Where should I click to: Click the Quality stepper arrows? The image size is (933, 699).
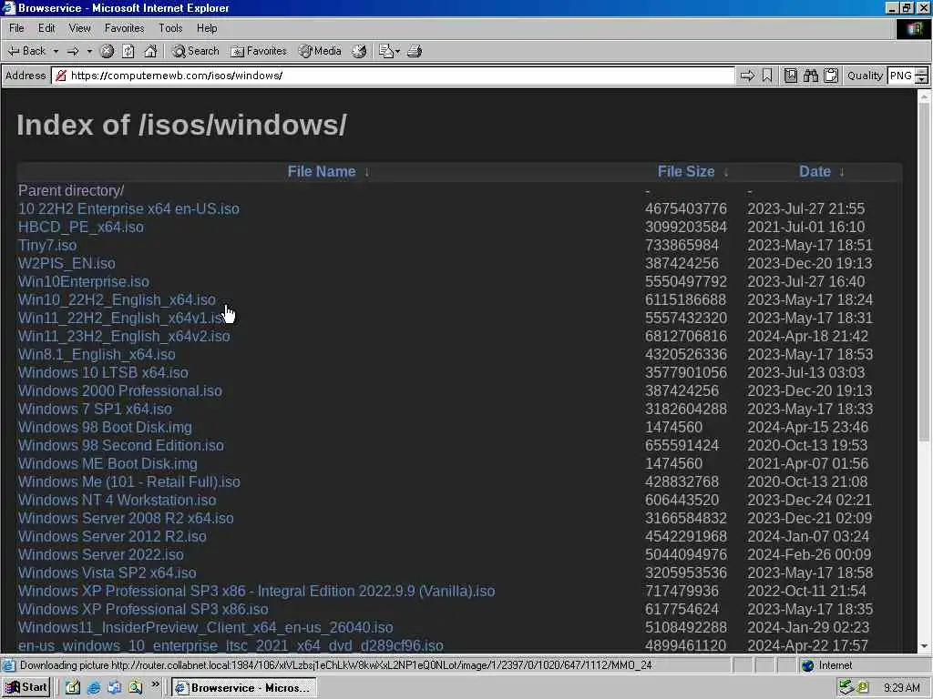click(x=922, y=76)
